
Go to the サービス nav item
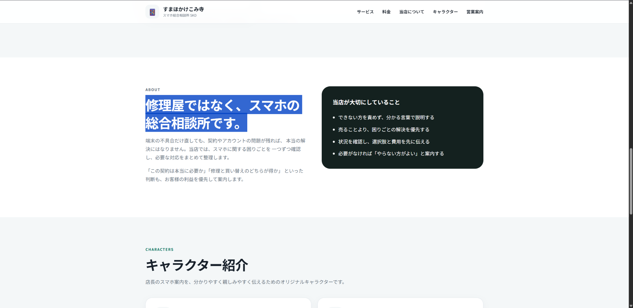[365, 12]
